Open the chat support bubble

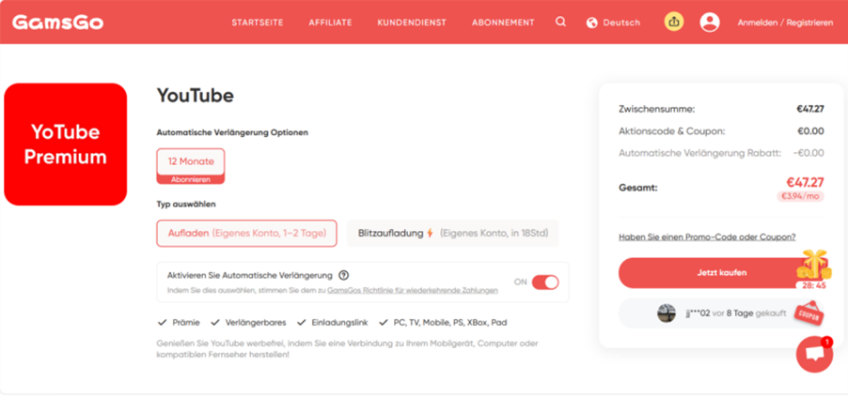click(x=813, y=354)
